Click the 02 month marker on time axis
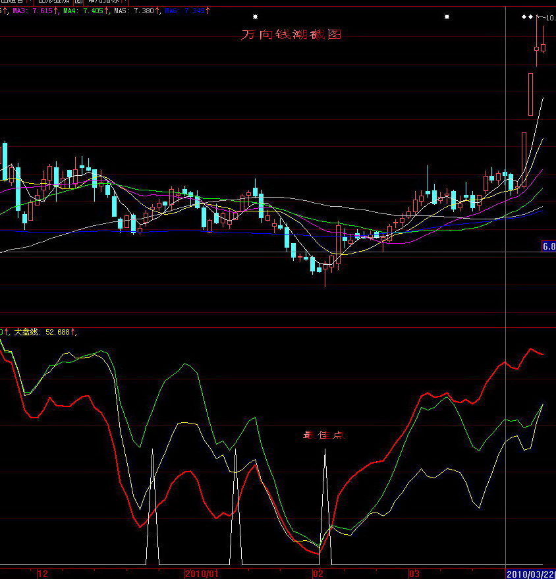This screenshot has height=579, width=556. pos(318,574)
